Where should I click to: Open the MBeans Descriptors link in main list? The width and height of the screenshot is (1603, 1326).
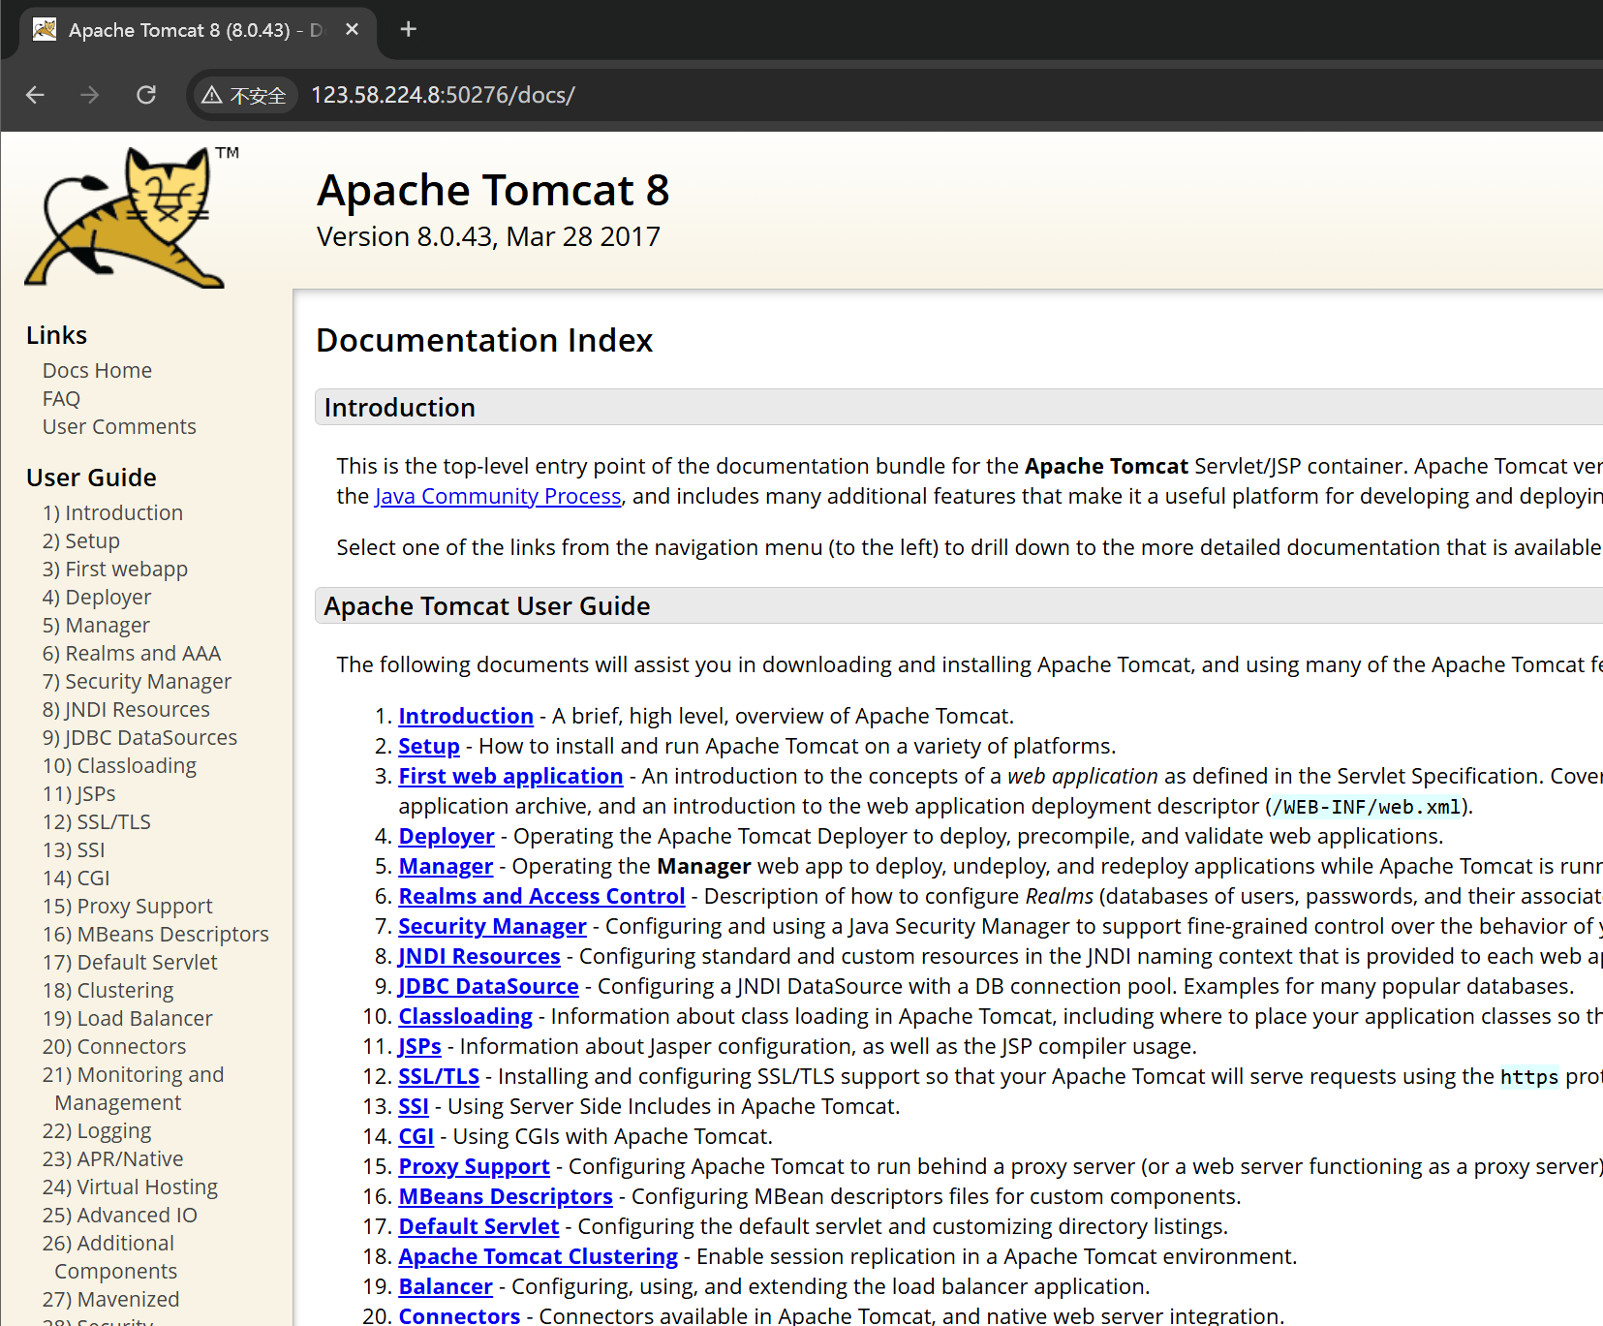(506, 1196)
